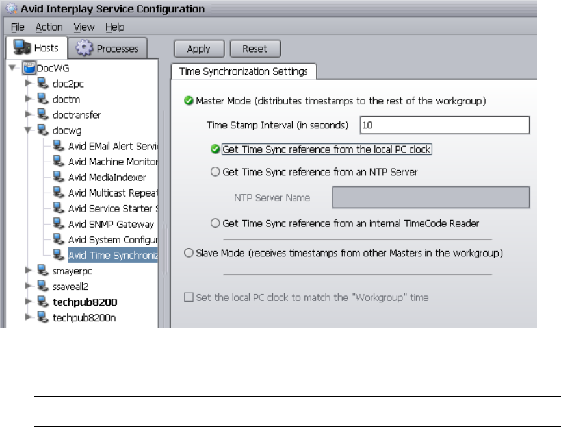Image resolution: width=561 pixels, height=427 pixels.
Task: Click the doctm host computer icon
Action: (x=43, y=99)
